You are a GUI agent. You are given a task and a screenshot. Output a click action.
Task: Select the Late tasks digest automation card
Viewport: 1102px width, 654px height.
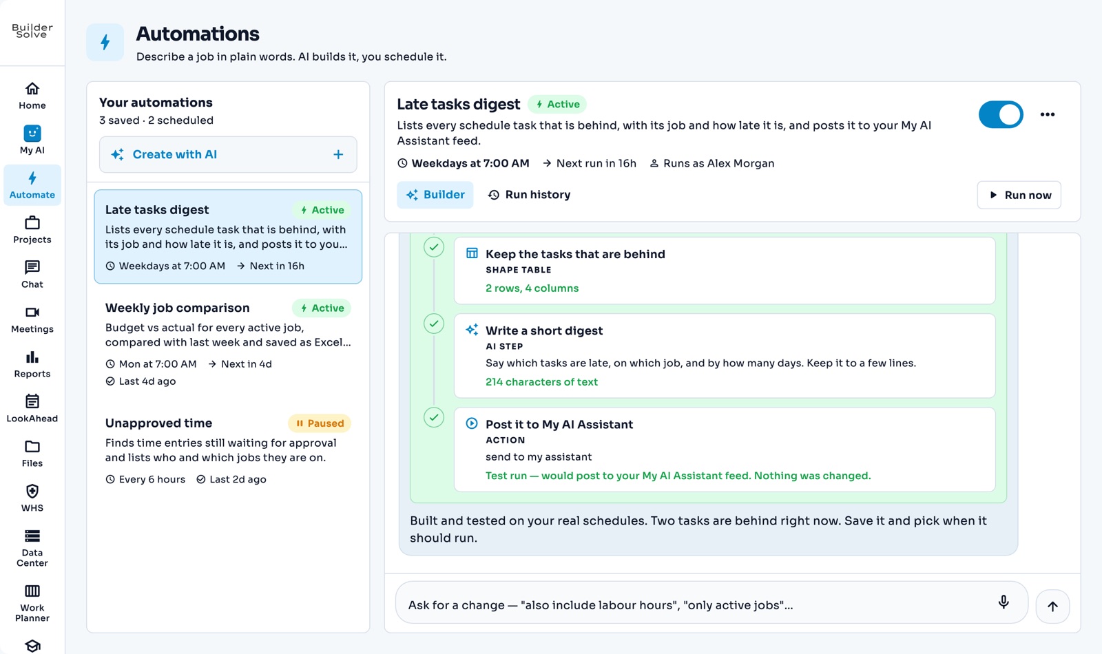click(228, 237)
